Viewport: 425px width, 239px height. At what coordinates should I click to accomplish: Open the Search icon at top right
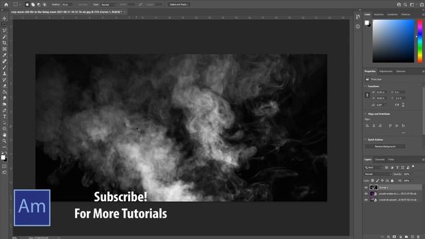point(405,5)
